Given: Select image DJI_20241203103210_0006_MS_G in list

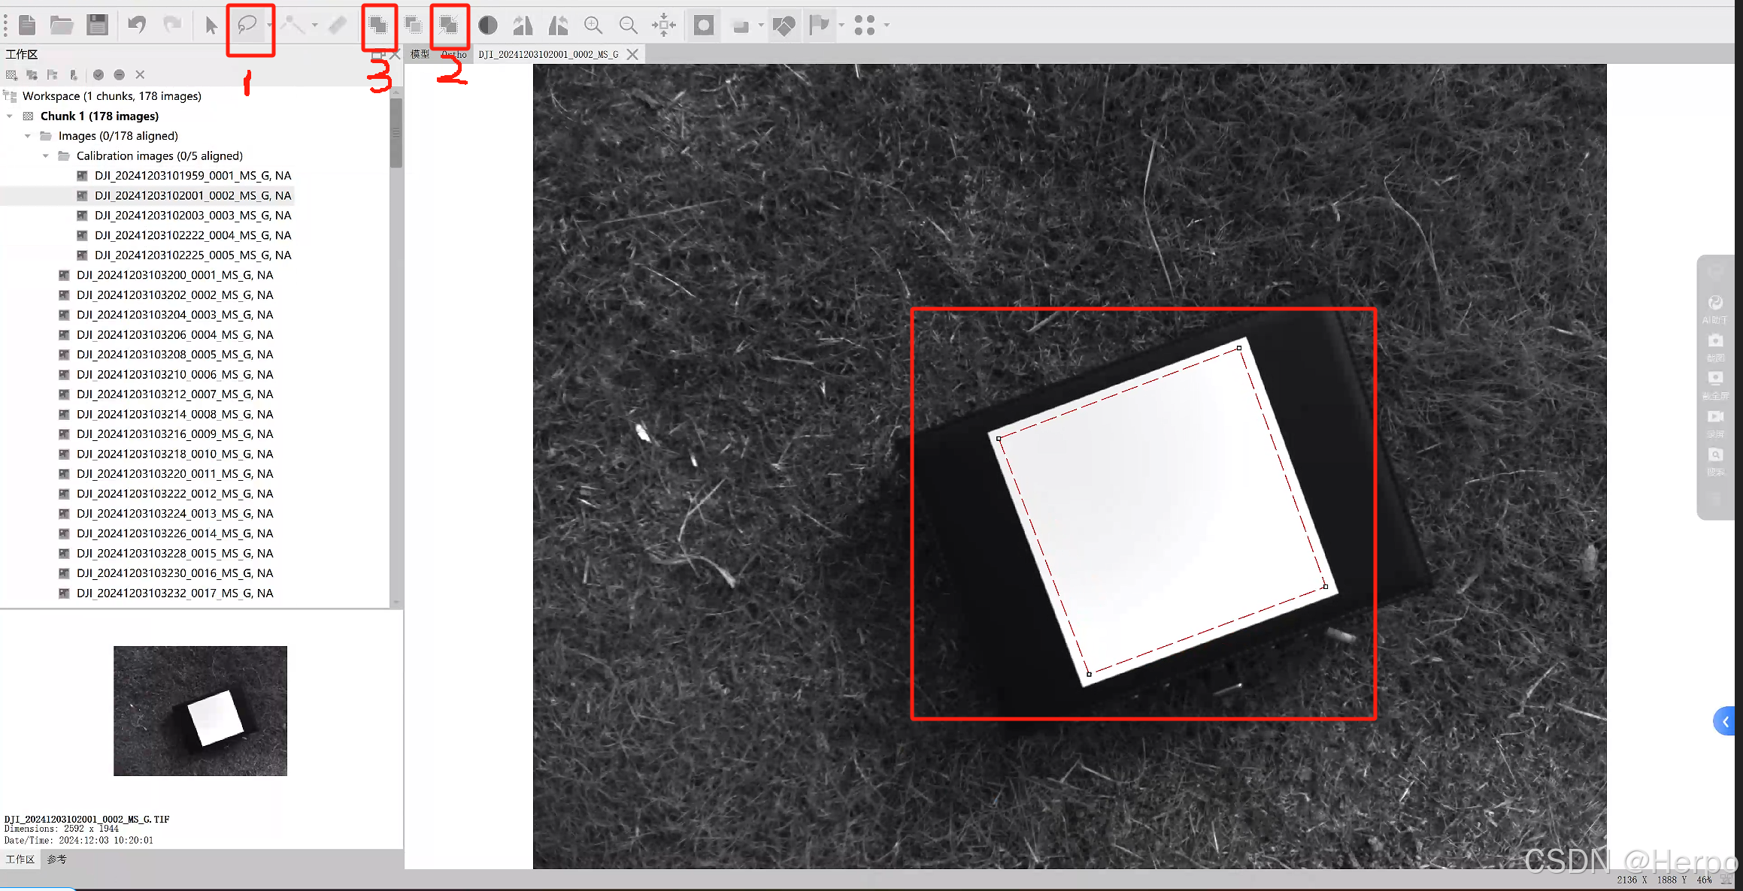Looking at the screenshot, I should pyautogui.click(x=174, y=374).
